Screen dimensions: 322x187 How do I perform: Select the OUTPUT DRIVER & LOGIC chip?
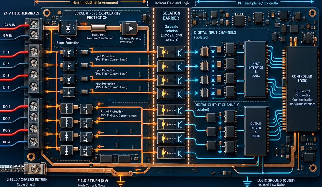256,131
